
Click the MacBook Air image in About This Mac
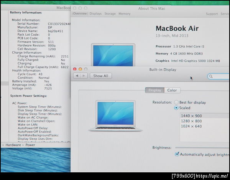pyautogui.click(x=113, y=55)
